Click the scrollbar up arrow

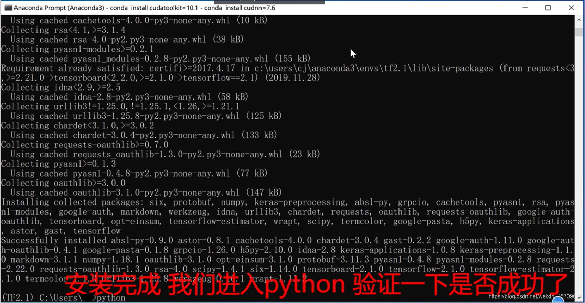(x=579, y=20)
